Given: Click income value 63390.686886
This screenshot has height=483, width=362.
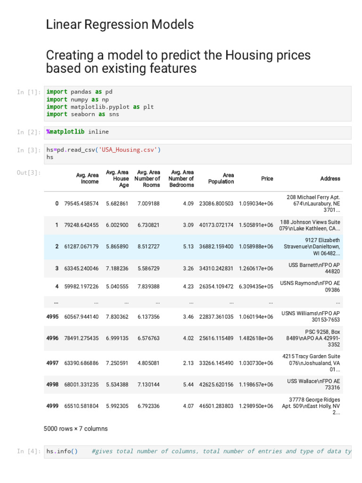Looking at the screenshot, I should pos(81,363).
